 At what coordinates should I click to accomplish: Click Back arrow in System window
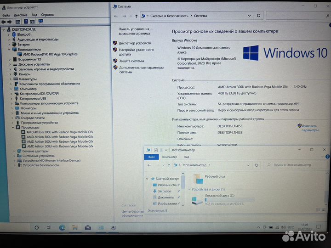click(116, 16)
